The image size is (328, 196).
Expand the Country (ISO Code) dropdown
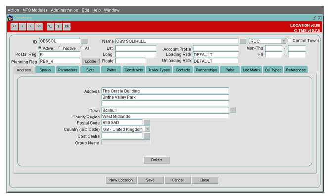pos(148,129)
